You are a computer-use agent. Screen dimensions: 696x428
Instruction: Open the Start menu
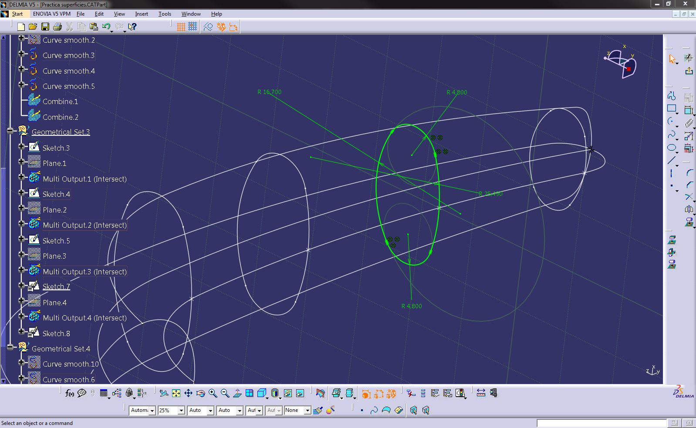pyautogui.click(x=17, y=14)
